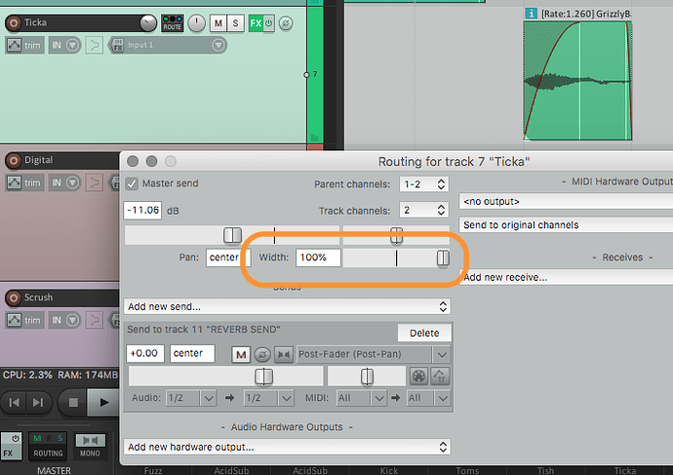
Task: Click the -11.06 dB volume field
Action: point(143,211)
